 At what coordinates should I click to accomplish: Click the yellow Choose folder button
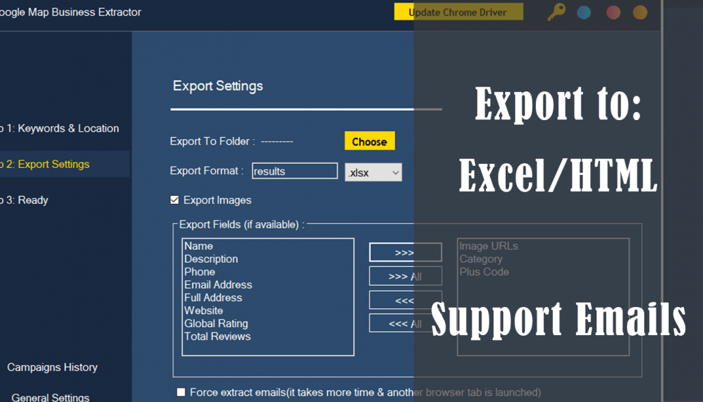click(369, 141)
